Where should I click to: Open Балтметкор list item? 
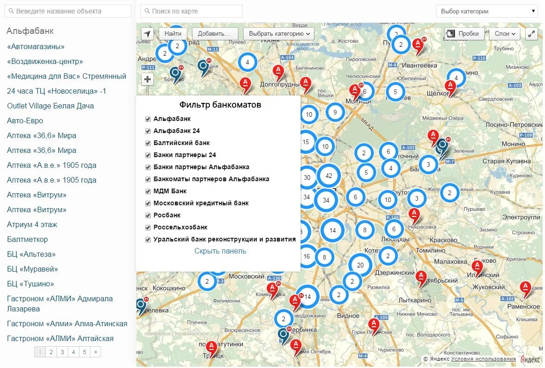pyautogui.click(x=27, y=240)
